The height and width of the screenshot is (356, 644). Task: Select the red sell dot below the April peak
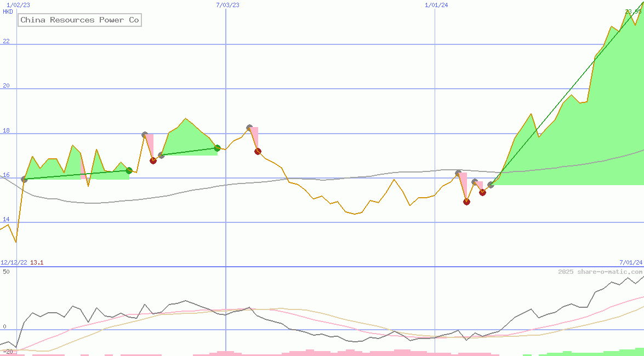pyautogui.click(x=153, y=160)
